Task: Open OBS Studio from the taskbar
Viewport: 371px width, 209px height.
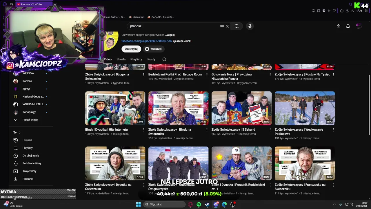Action: [x=233, y=204]
